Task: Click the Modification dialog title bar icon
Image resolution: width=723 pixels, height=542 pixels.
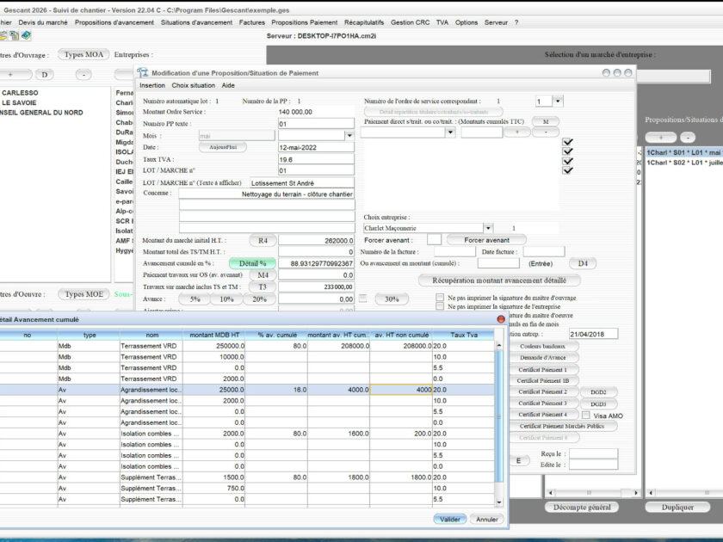Action: pos(143,73)
